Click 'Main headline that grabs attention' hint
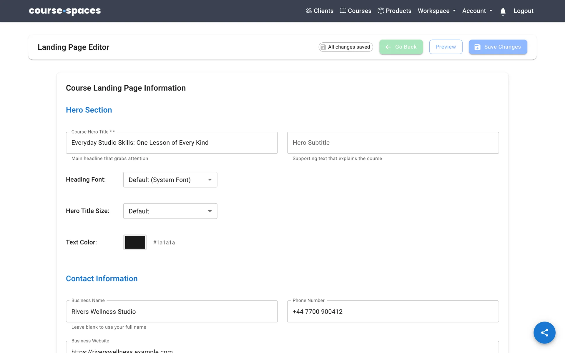The height and width of the screenshot is (353, 565). tap(110, 158)
